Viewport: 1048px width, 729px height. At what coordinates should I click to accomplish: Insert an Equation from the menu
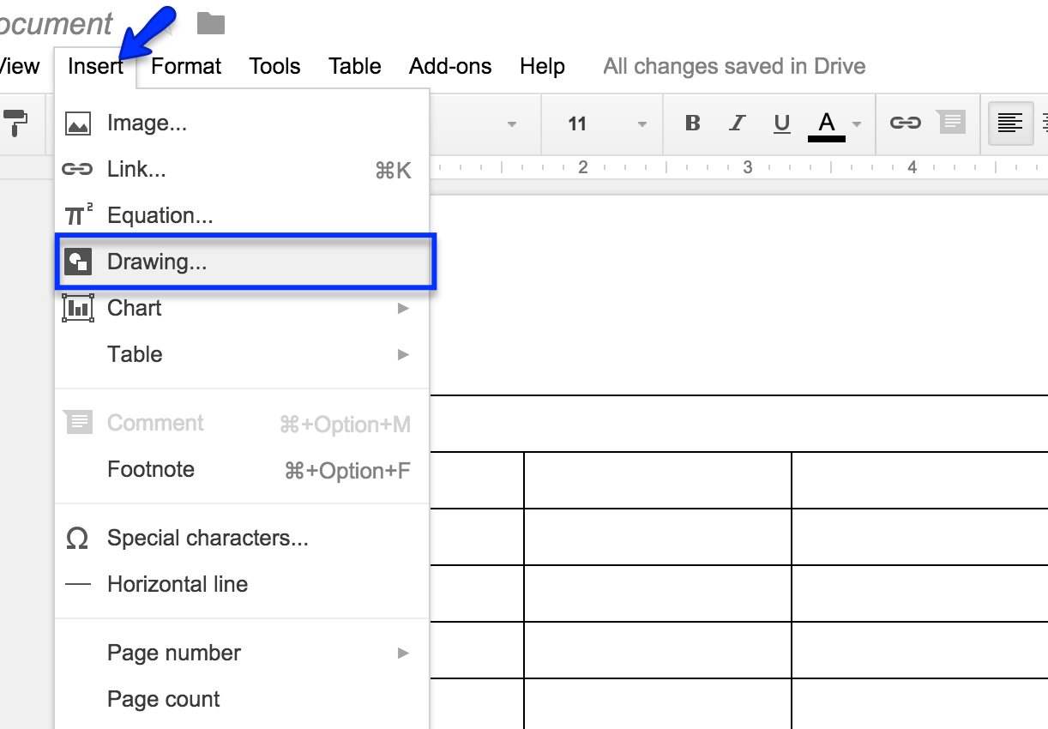pyautogui.click(x=160, y=215)
